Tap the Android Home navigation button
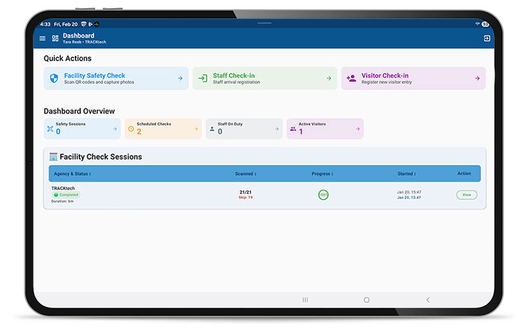Viewport: 525px width, 335px height. (366, 300)
